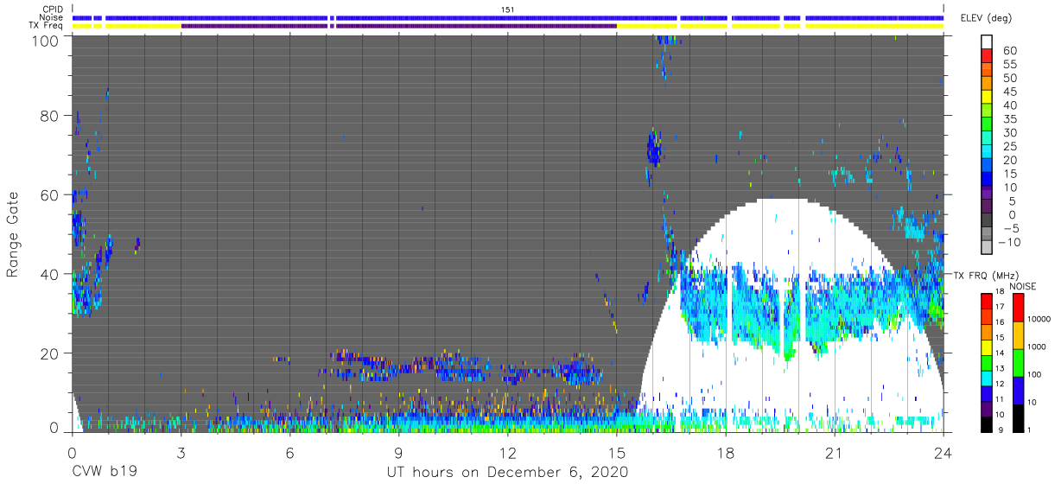Click the Range Gate tick label '20'
Viewport: 1061px width, 490px height.
(50, 353)
